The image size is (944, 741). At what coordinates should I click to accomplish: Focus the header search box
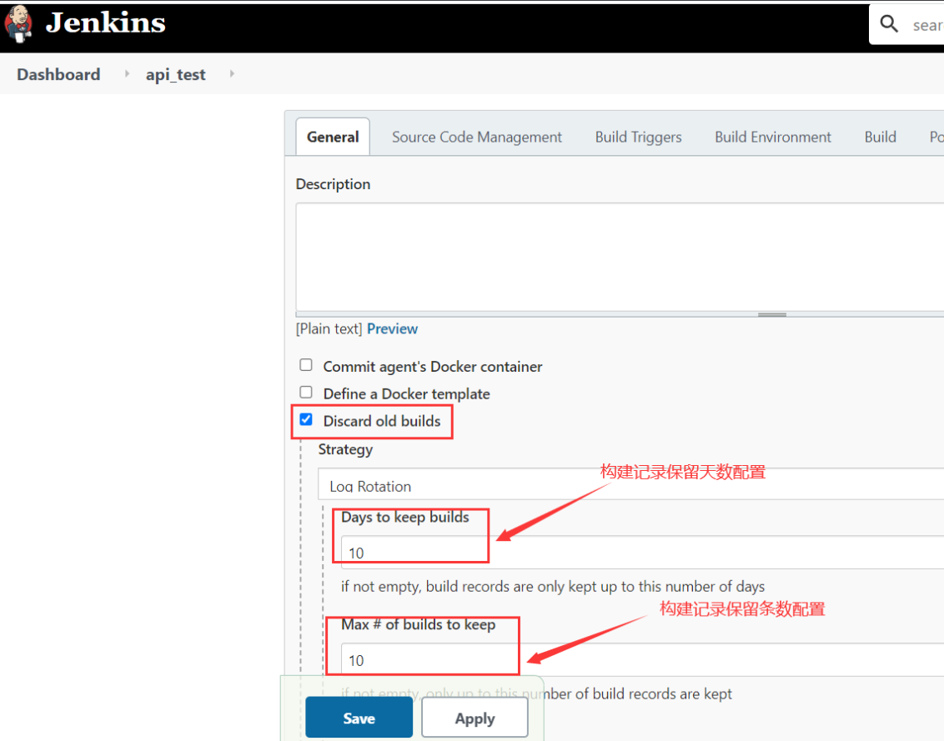pos(906,25)
